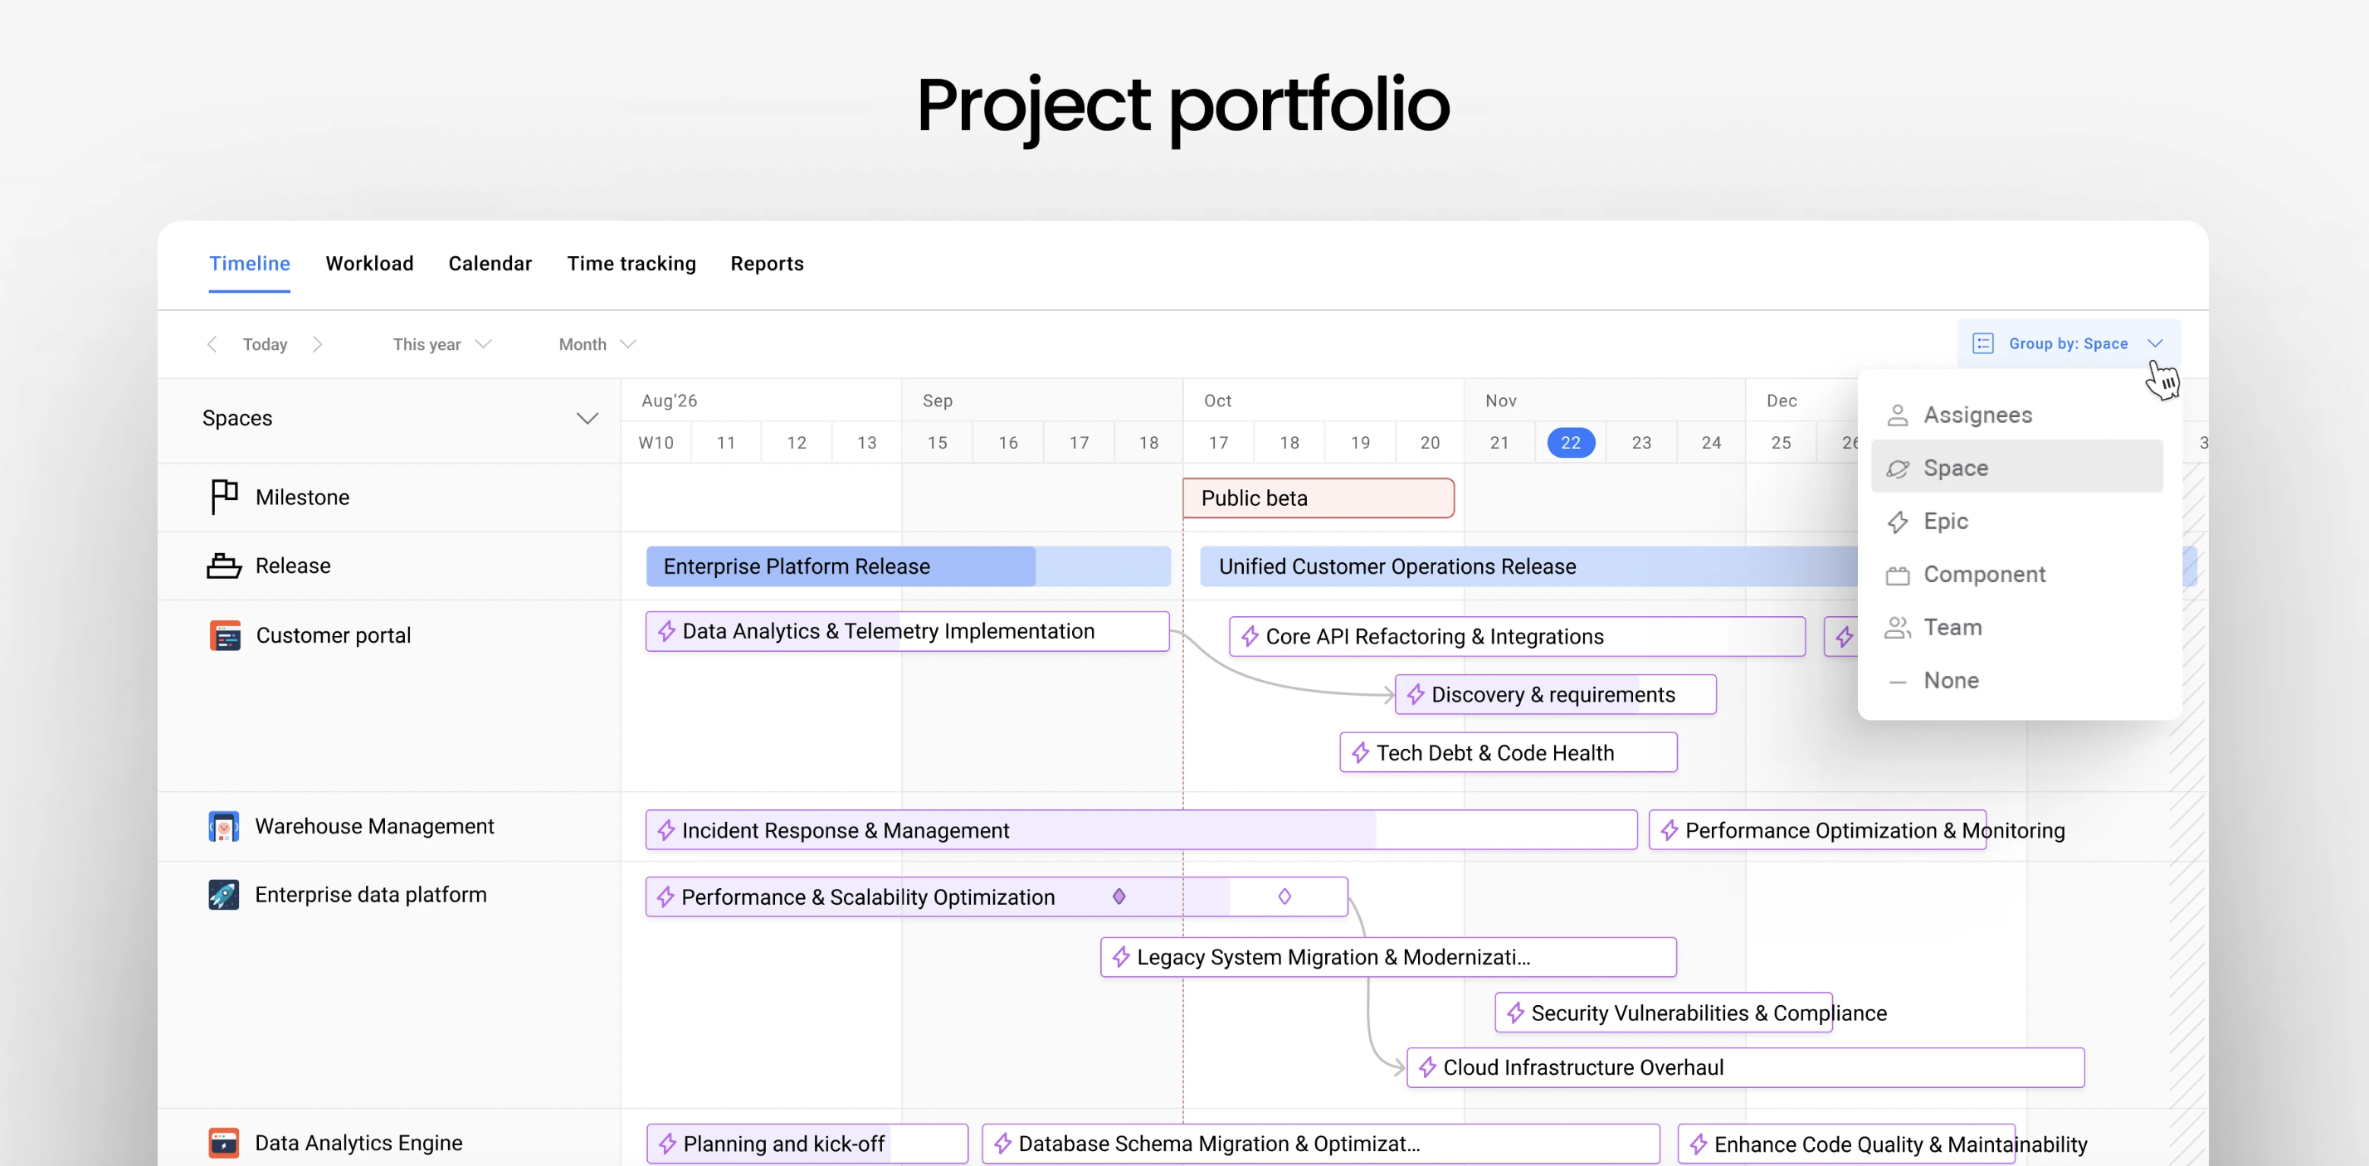Click lightning icon on Cloud Infrastructure Overhaul
2369x1166 pixels.
tap(1427, 1067)
